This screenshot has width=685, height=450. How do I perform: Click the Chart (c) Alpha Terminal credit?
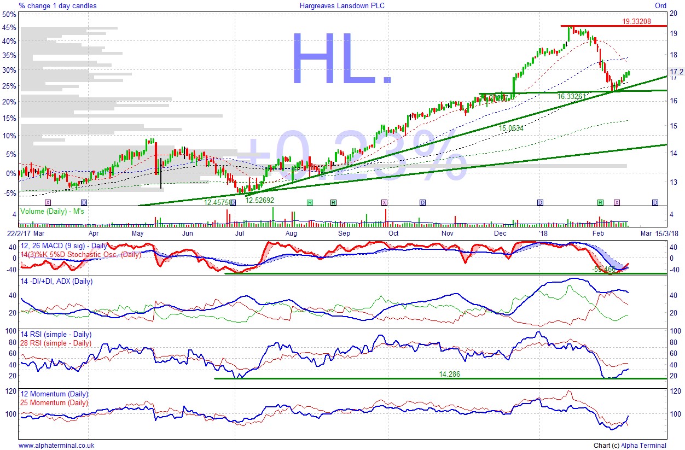point(630,446)
